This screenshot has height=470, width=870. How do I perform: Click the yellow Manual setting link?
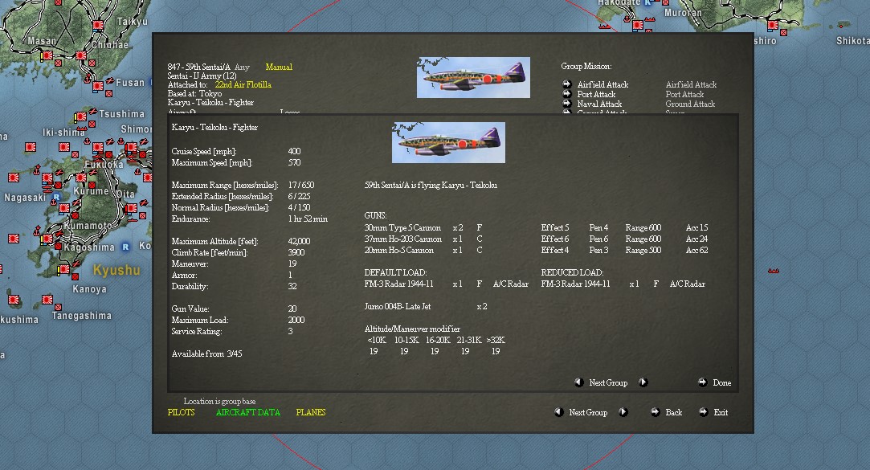(279, 67)
